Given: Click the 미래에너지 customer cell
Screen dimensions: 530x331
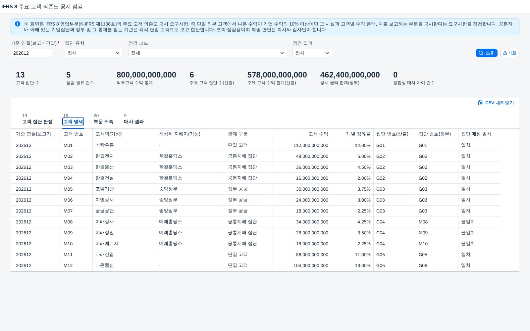Looking at the screenshot, I should 107,244.
